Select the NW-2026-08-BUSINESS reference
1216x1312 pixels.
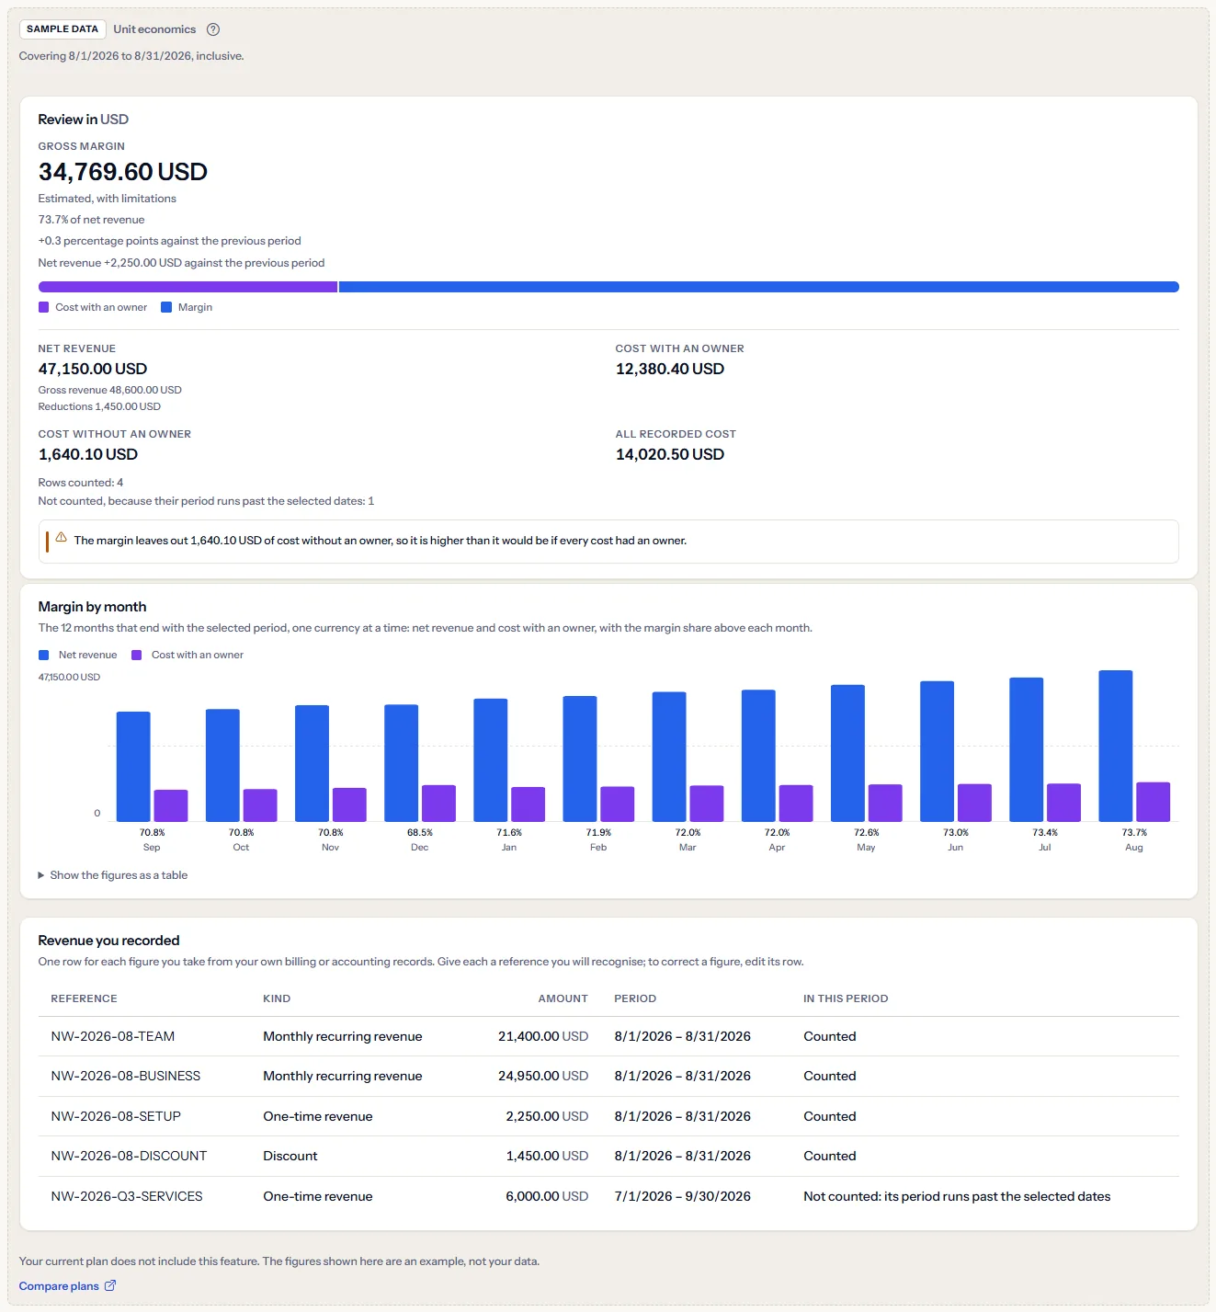click(x=126, y=1076)
